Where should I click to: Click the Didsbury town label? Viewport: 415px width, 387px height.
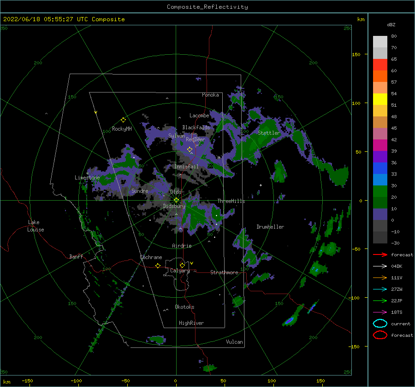(x=174, y=206)
